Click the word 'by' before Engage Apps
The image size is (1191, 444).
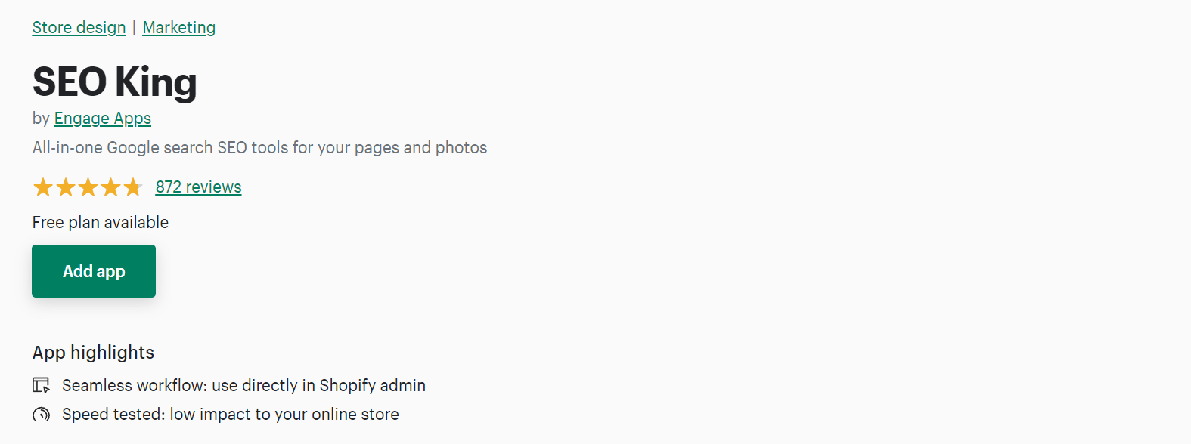click(x=41, y=119)
